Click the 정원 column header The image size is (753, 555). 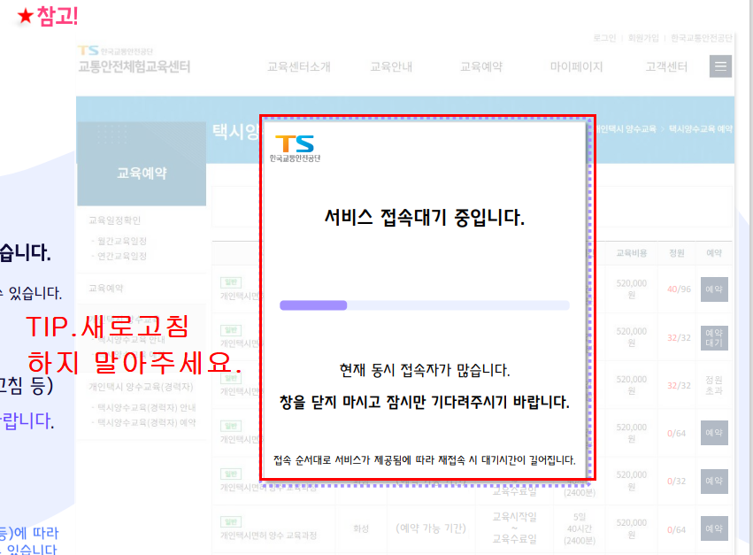677,253
